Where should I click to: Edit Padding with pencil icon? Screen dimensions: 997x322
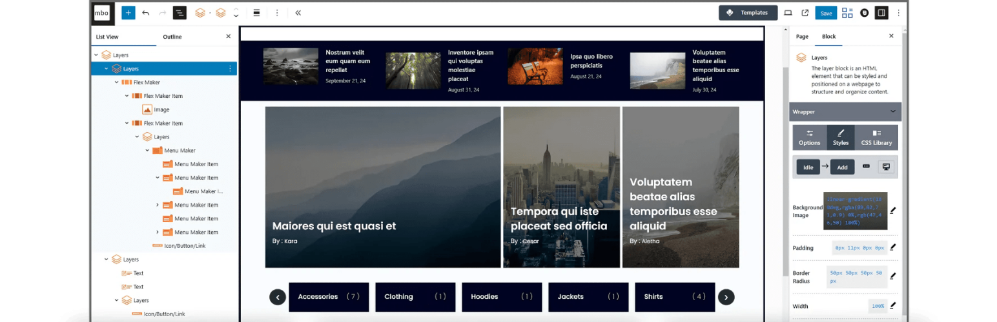pos(893,247)
